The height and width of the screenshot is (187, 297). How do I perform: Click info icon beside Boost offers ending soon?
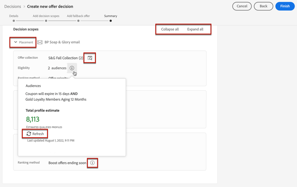tap(92, 163)
